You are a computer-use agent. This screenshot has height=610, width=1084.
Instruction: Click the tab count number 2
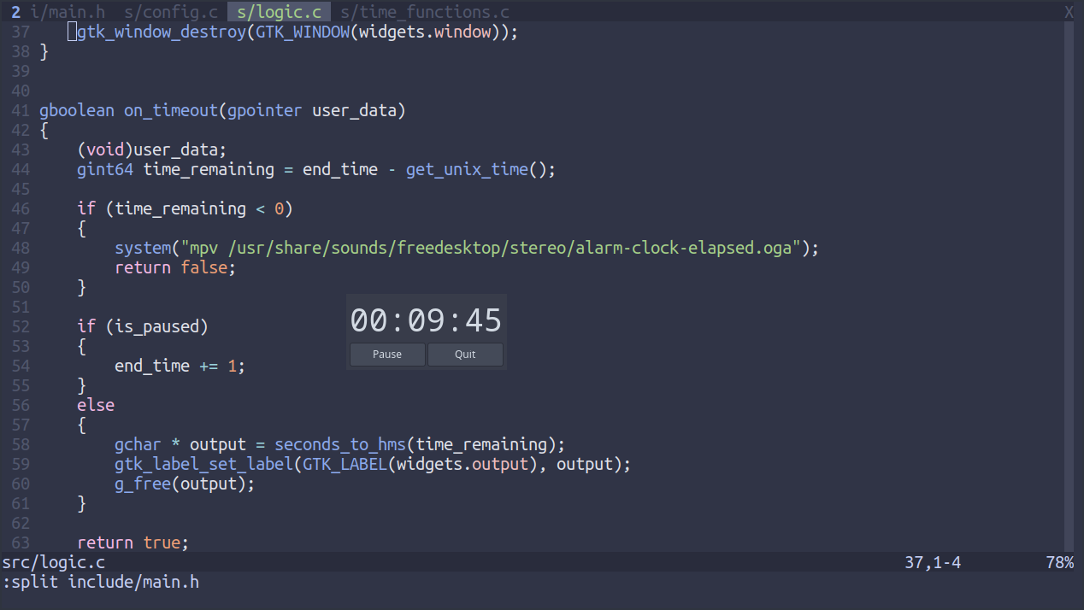click(15, 12)
